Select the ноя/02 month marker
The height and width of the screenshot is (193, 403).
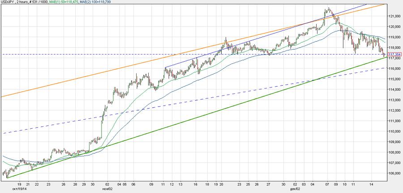107,189
